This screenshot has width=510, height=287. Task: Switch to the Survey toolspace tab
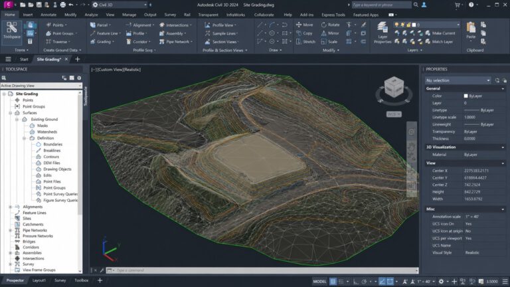click(60, 280)
